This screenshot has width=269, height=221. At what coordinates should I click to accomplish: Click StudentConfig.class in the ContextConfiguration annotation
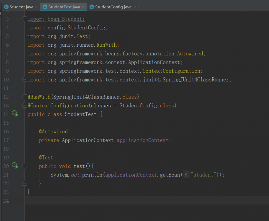click(147, 106)
